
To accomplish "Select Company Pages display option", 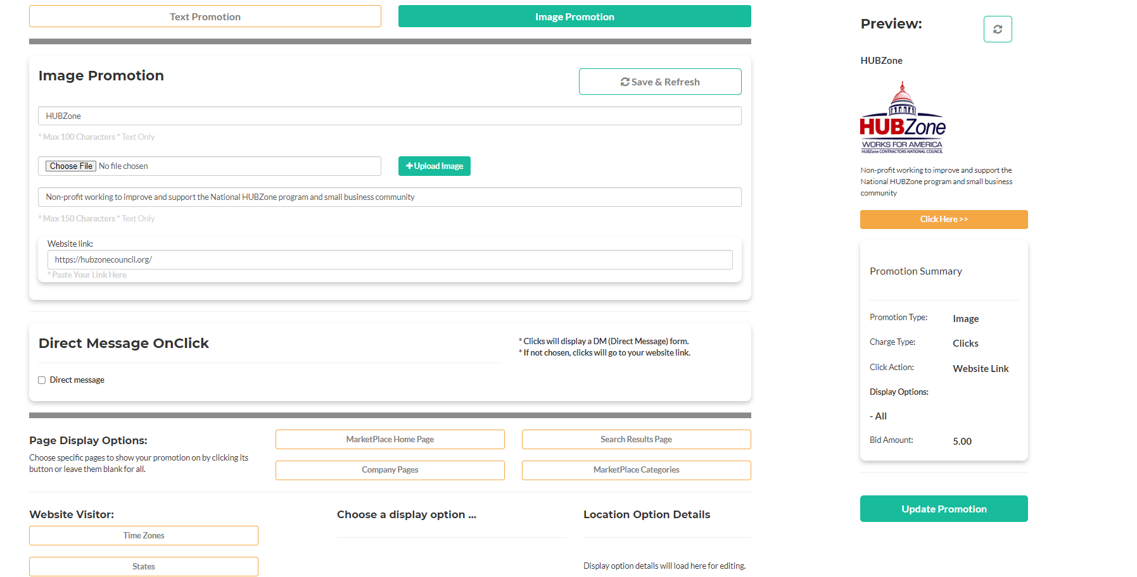I will point(390,470).
